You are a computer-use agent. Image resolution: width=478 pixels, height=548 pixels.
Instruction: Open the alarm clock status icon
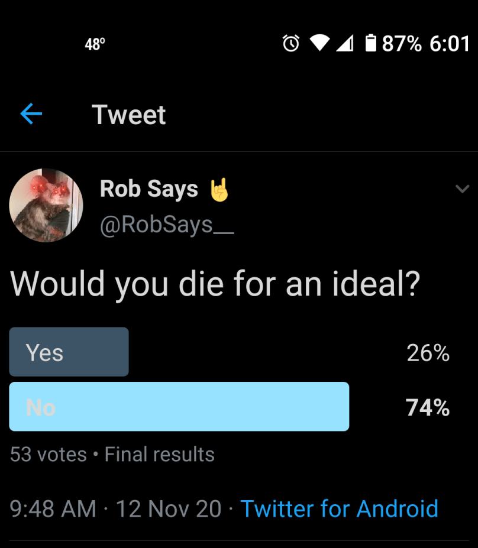290,43
